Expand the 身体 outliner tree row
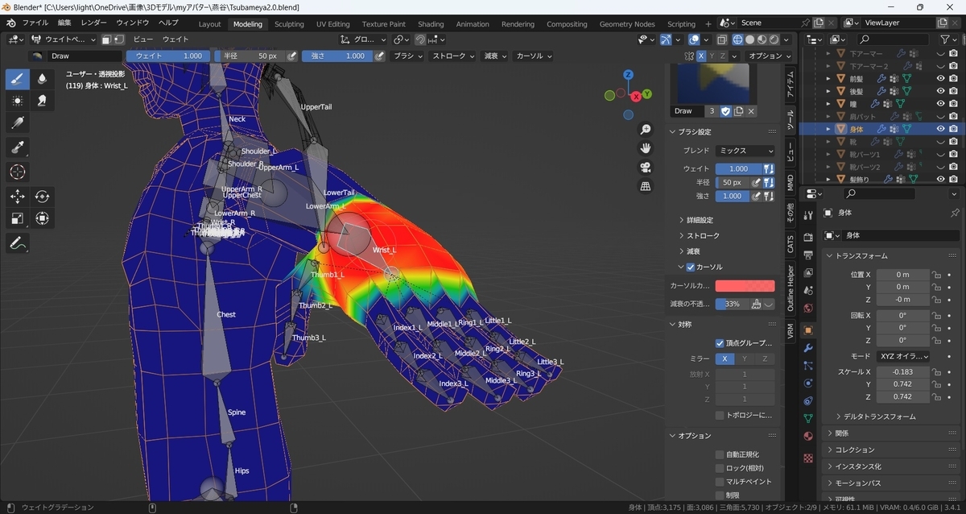The height and width of the screenshot is (514, 966). click(828, 129)
